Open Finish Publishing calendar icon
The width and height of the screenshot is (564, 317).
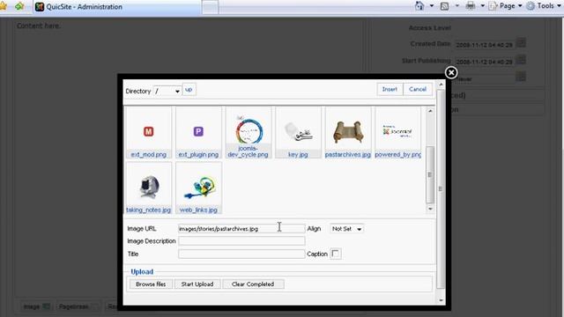(521, 77)
